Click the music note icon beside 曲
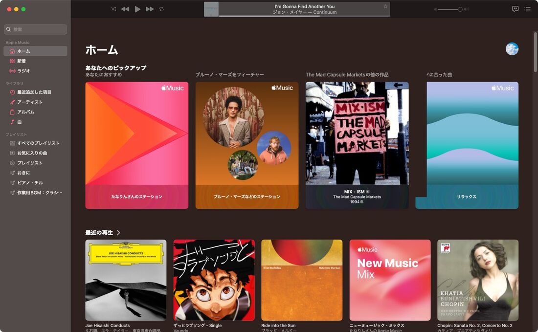The width and height of the screenshot is (538, 332). tap(12, 122)
